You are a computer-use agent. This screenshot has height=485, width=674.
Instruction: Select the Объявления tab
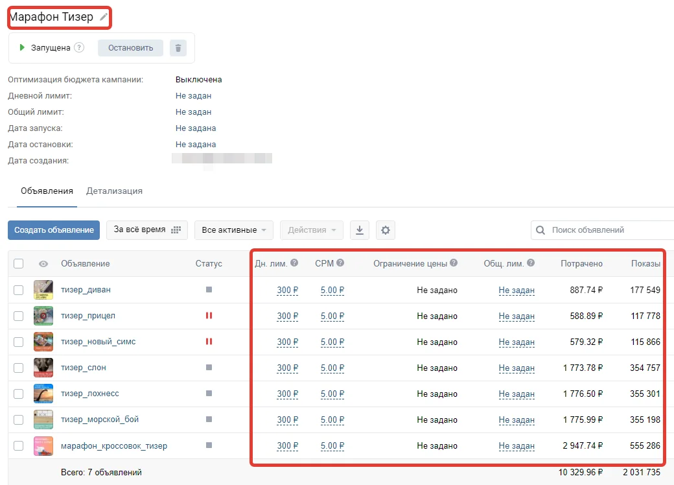coord(47,191)
